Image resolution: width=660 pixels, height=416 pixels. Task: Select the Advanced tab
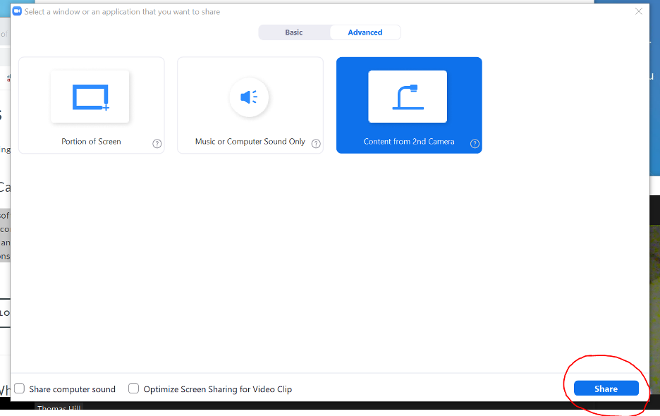click(365, 32)
